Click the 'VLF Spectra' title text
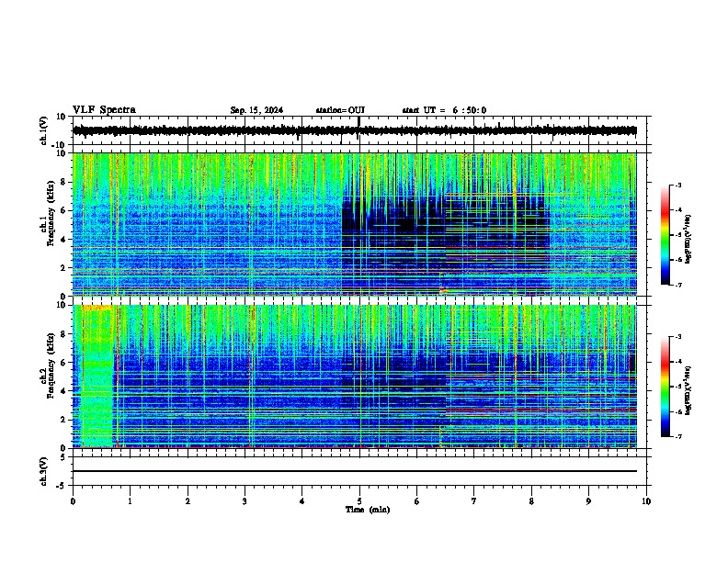The image size is (728, 562). tap(104, 110)
